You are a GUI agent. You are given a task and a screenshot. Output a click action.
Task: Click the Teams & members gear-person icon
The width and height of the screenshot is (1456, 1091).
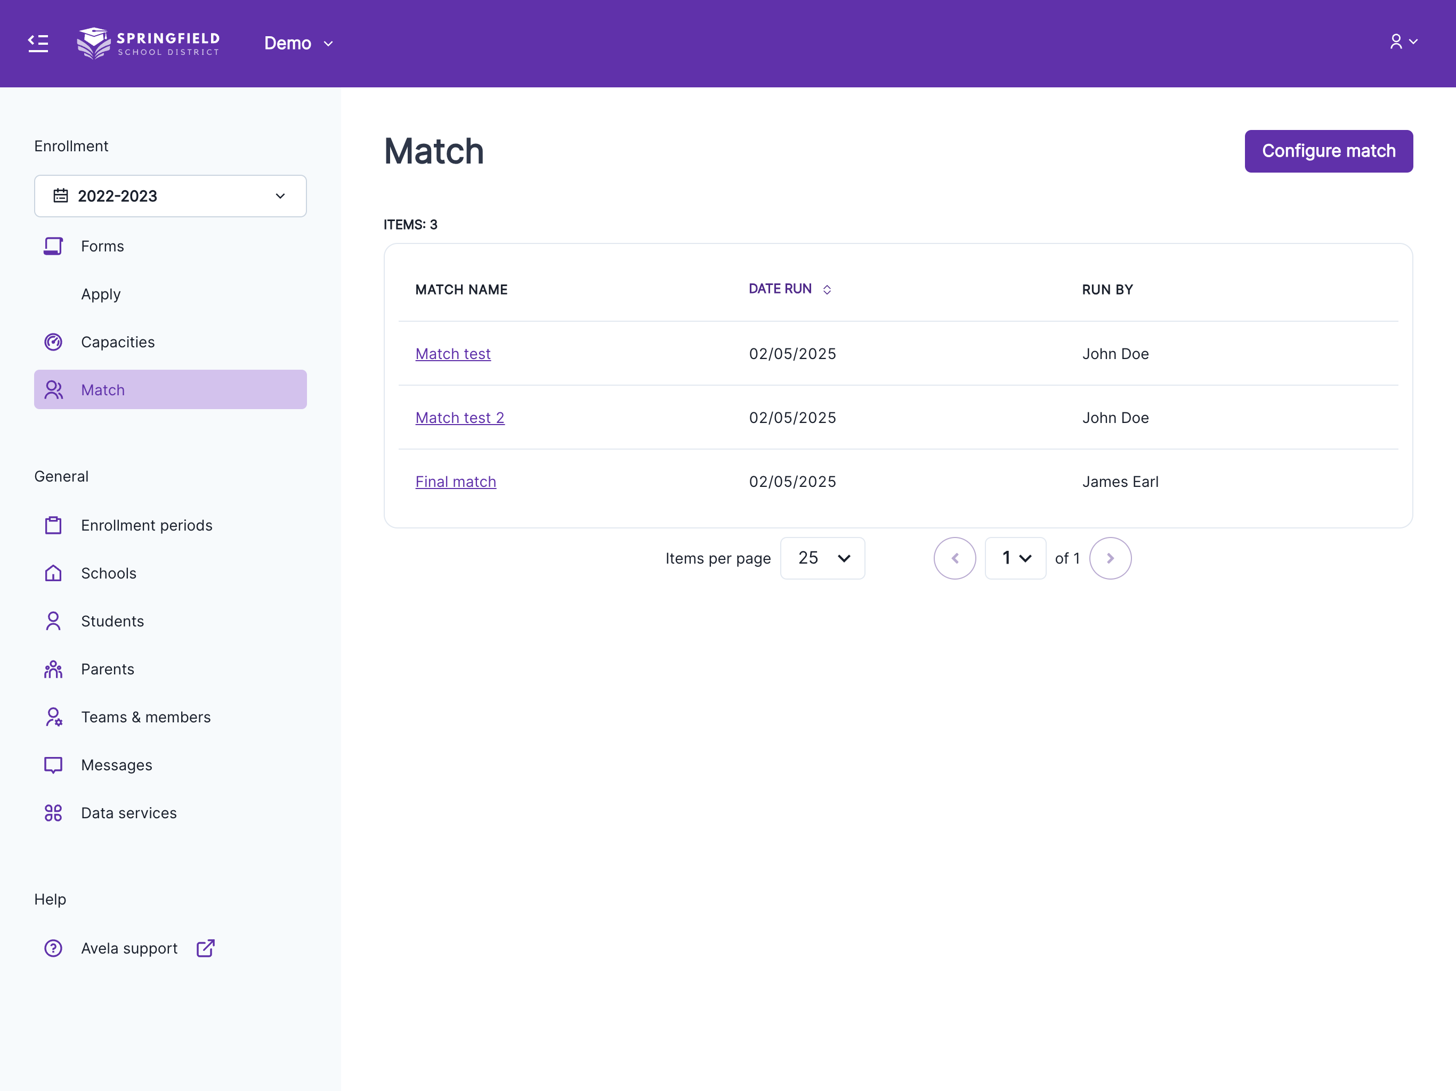53,717
